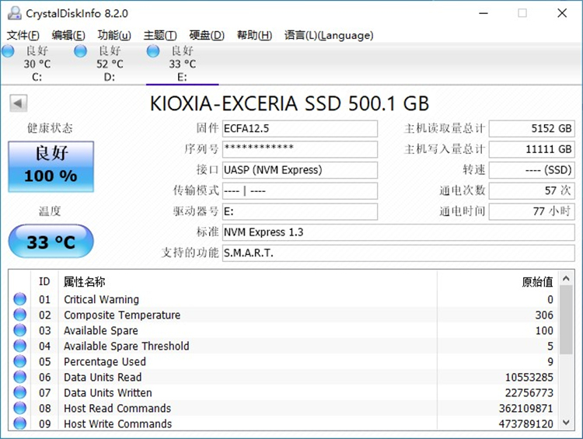The image size is (583, 439).
Task: Click the Data Units Written status orb
Action: click(x=20, y=393)
